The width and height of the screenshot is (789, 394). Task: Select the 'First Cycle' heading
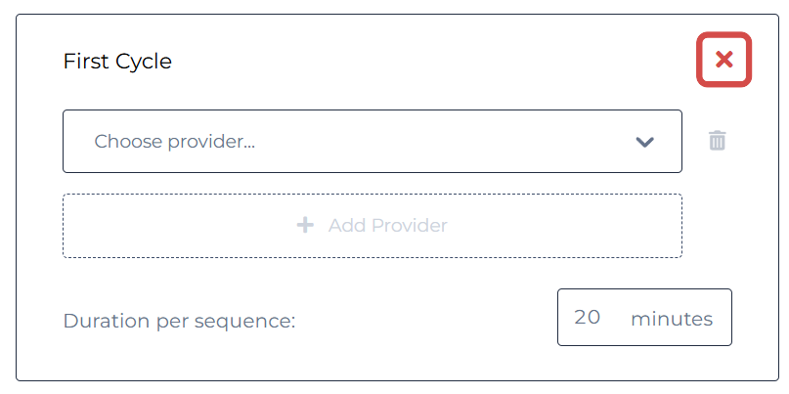click(117, 62)
